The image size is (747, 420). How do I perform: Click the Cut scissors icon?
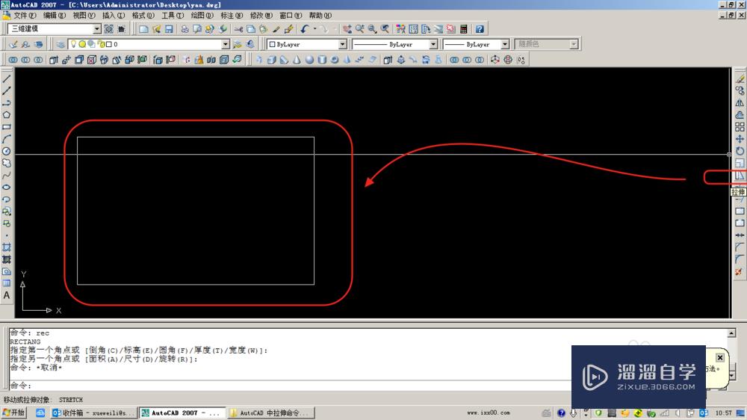pos(239,29)
